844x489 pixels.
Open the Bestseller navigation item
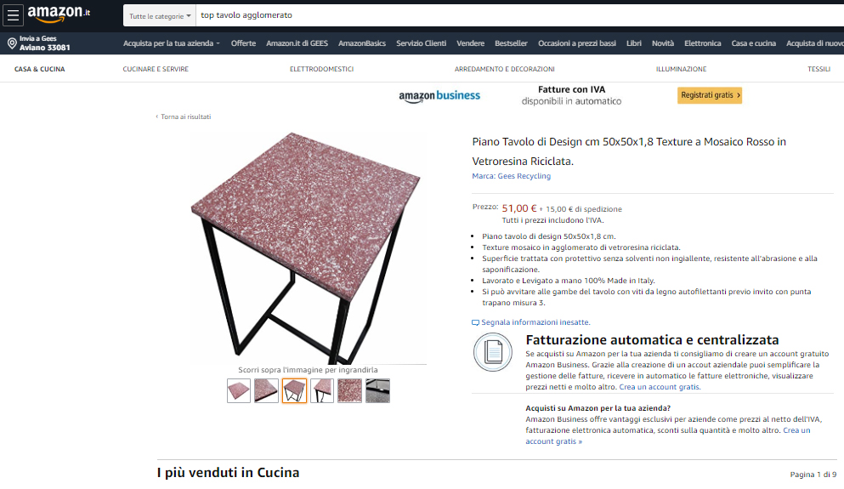click(511, 43)
